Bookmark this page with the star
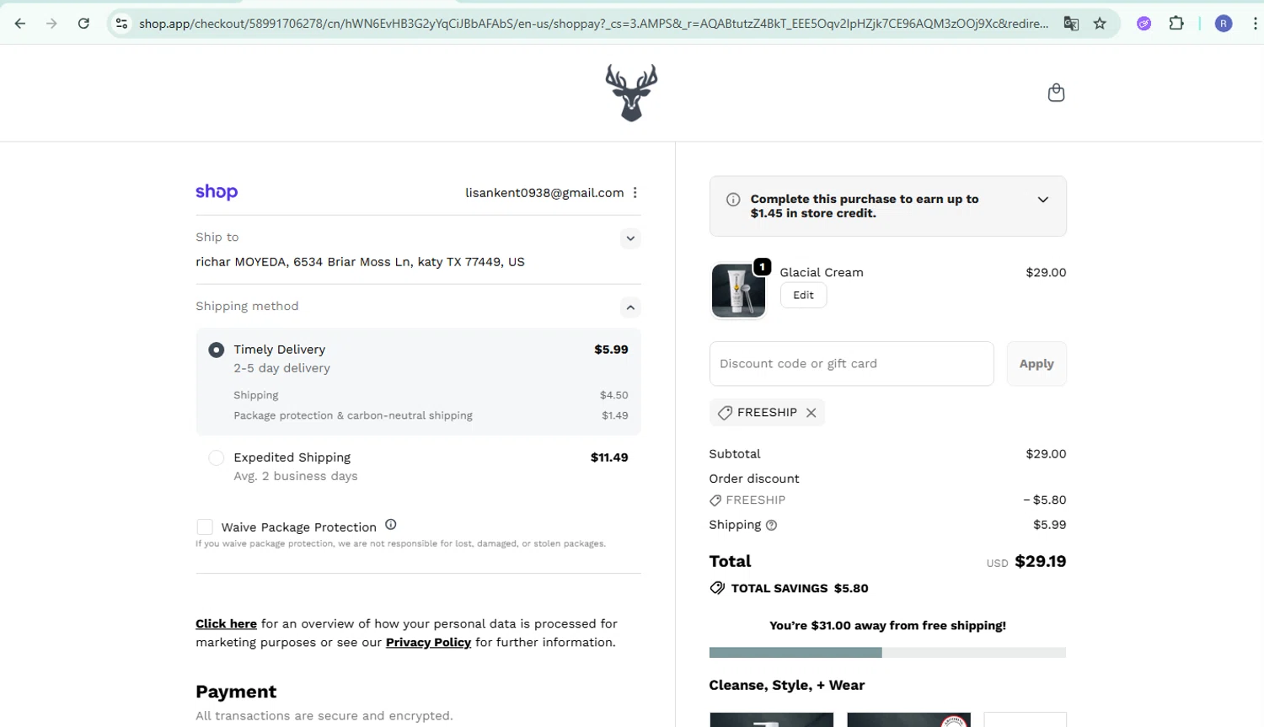The image size is (1264, 727). coord(1100,24)
